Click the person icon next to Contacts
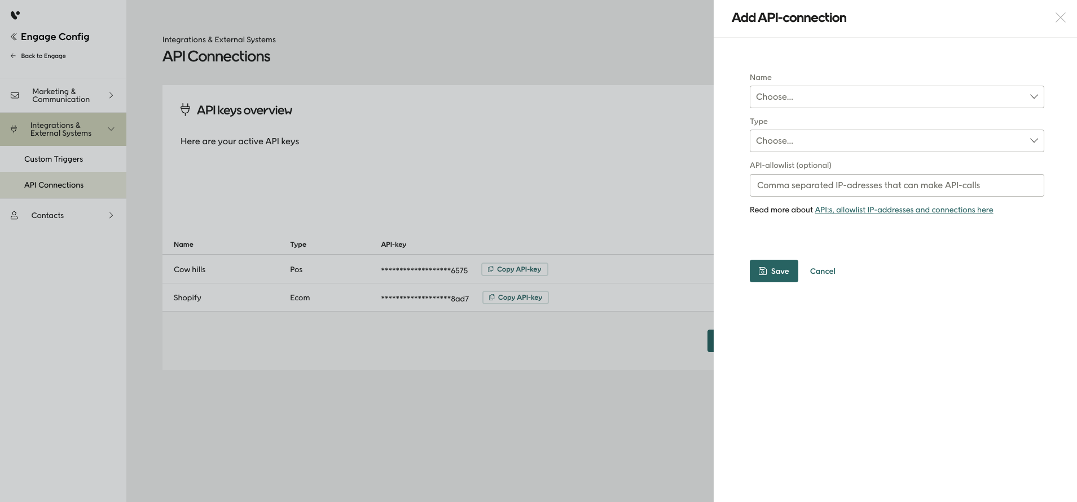 [x=15, y=215]
